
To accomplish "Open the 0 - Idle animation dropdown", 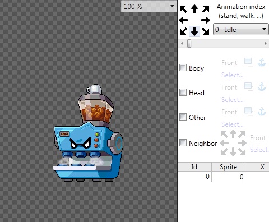I will click(x=240, y=29).
